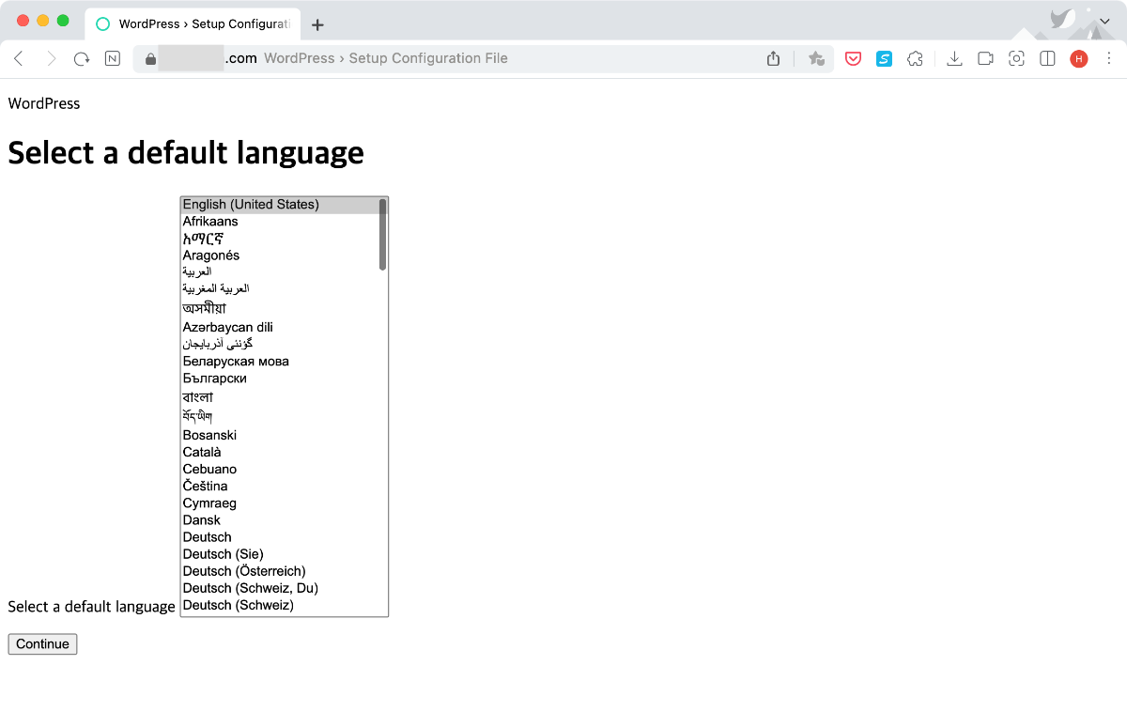Click the screen recorder camera icon
Screen dimensions: 1127x727
coord(985,58)
